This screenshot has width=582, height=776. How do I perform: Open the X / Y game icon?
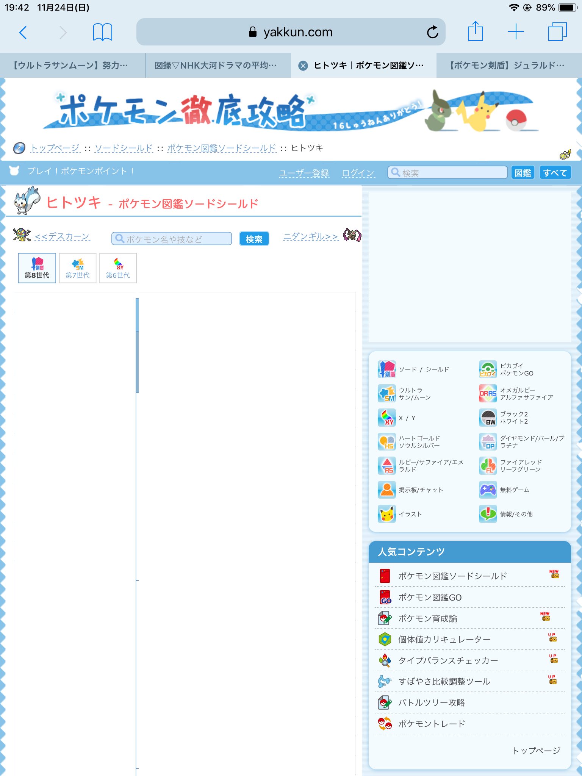[386, 418]
